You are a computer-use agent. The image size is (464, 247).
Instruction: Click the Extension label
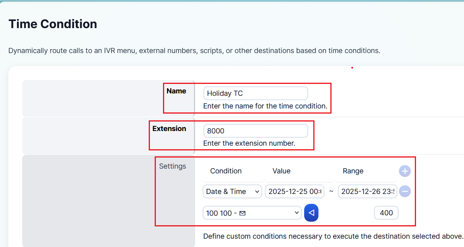pyautogui.click(x=169, y=129)
